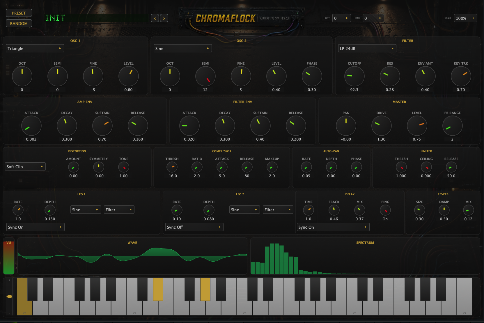Open the Soft Clip distortion type dropdown
This screenshot has width=484, height=323.
[x=25, y=167]
